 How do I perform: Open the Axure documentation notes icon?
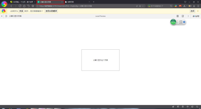pyautogui.click(x=178, y=16)
